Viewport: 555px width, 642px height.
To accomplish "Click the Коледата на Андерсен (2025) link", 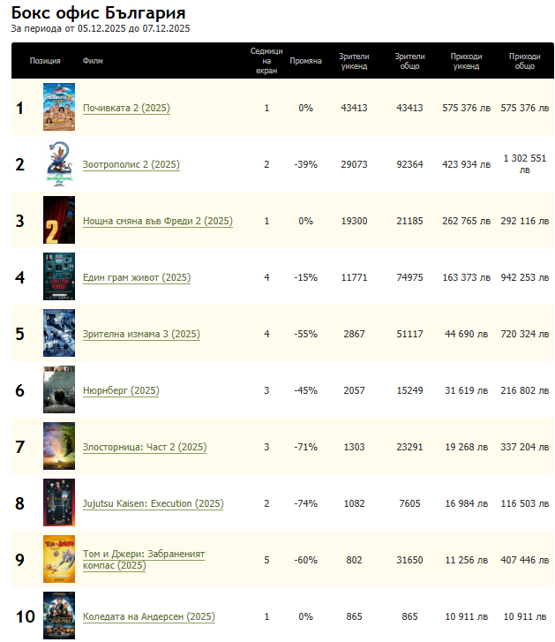I will click(148, 616).
